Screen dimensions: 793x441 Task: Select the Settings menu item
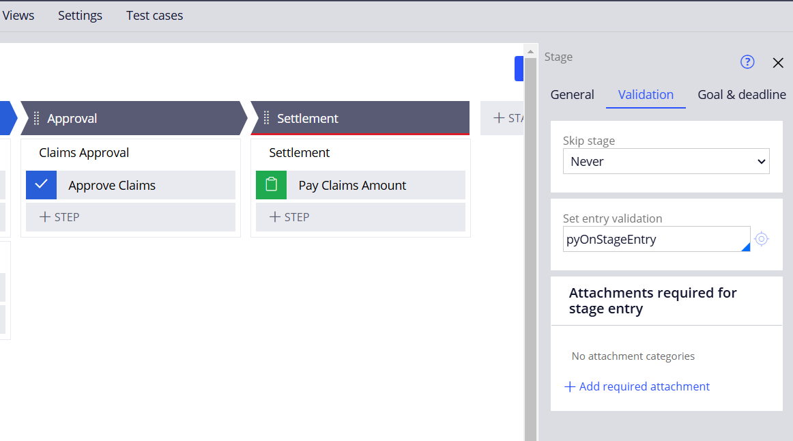click(x=80, y=15)
